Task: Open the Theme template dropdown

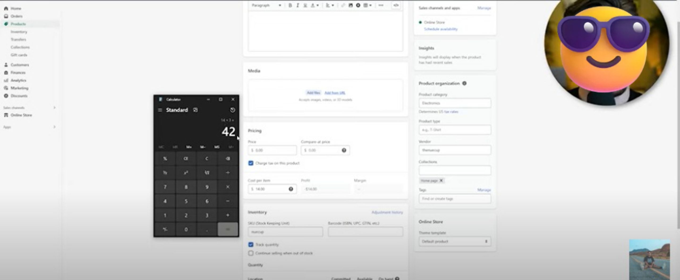Action: click(x=455, y=242)
